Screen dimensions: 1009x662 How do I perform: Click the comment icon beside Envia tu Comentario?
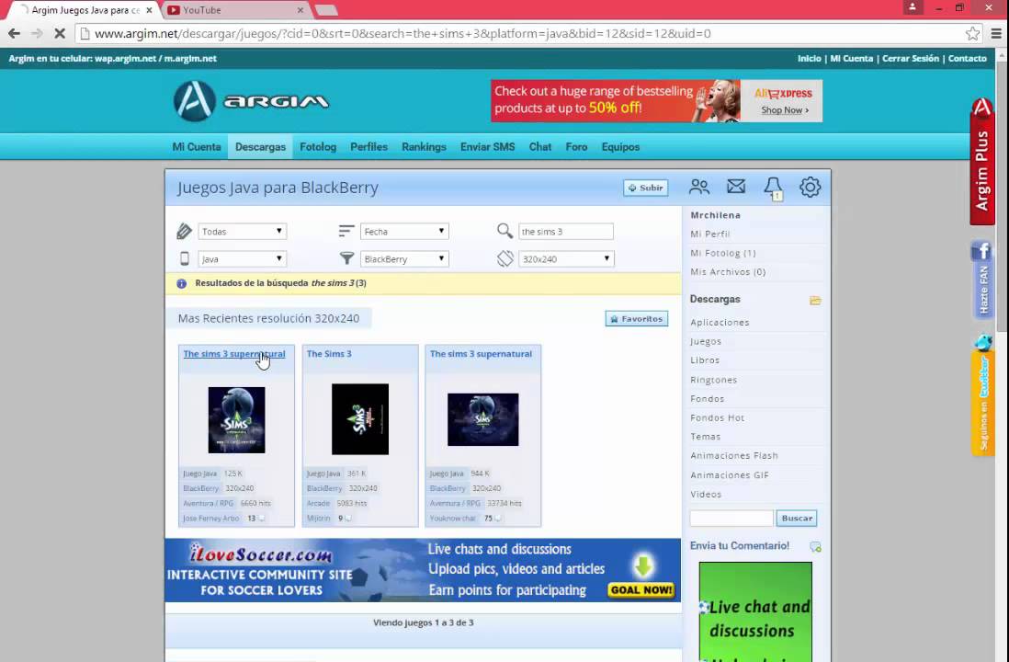click(x=815, y=547)
